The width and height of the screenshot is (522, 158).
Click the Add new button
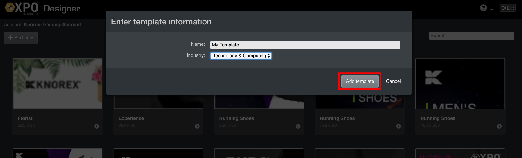21,38
